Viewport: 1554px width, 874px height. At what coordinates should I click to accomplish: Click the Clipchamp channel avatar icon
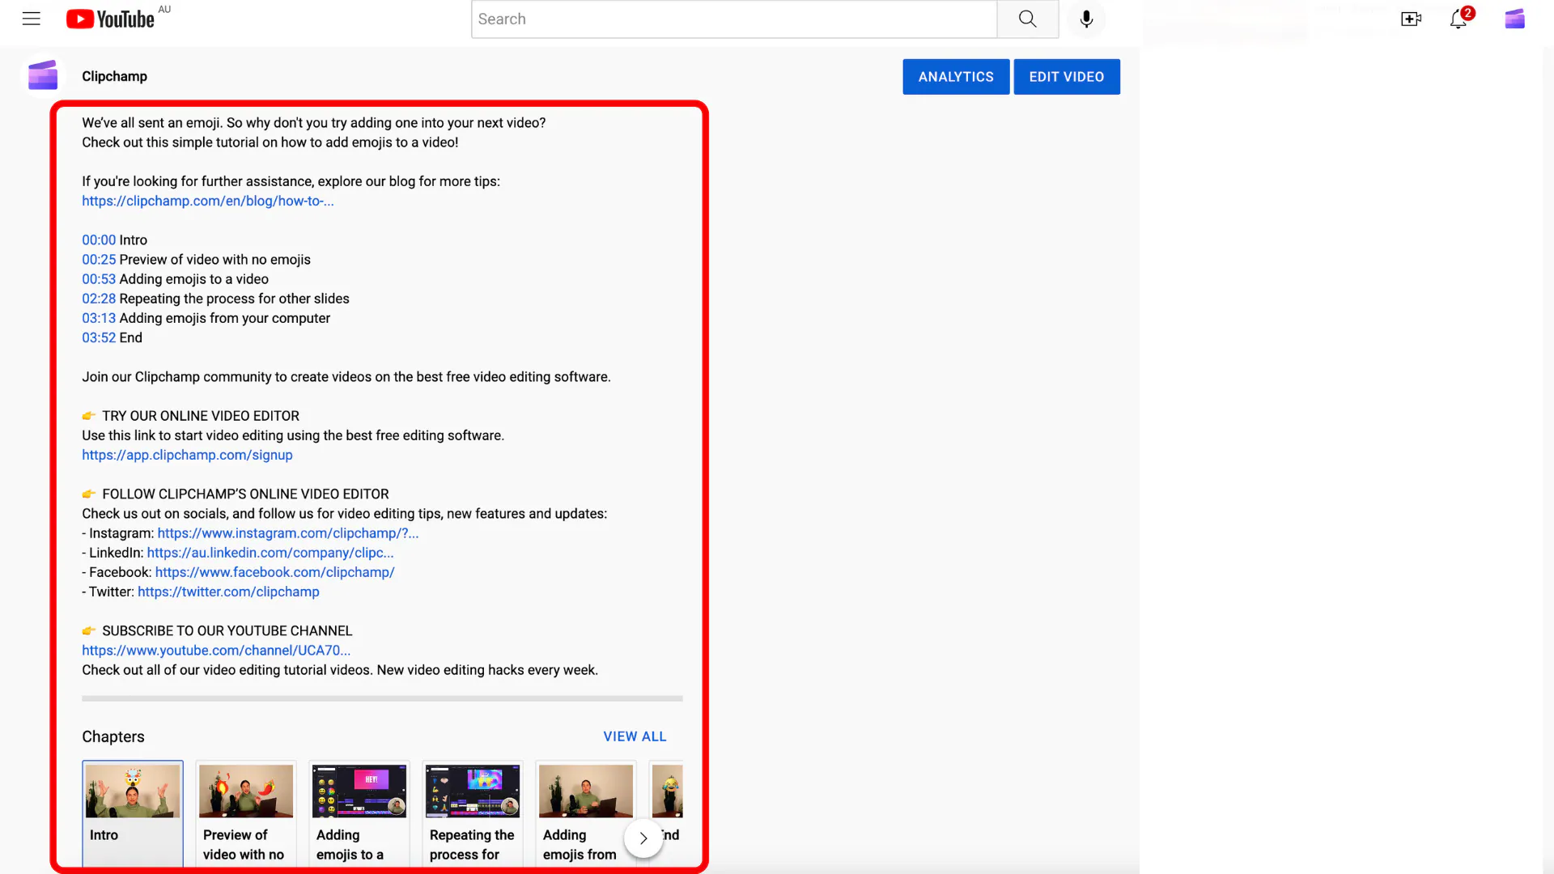tap(43, 76)
